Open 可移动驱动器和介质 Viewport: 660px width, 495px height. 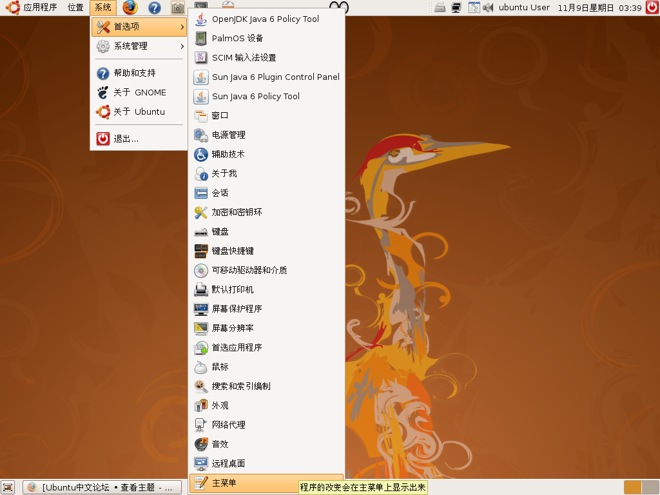[266, 271]
